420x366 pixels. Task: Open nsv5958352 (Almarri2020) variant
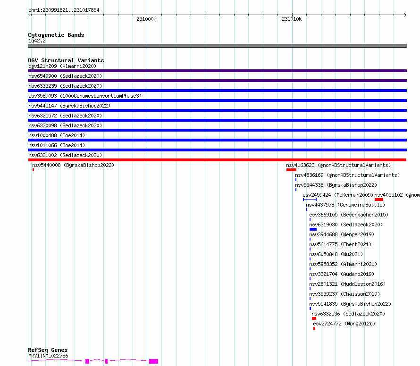pos(343,264)
